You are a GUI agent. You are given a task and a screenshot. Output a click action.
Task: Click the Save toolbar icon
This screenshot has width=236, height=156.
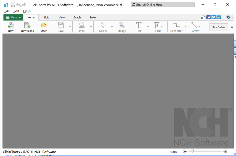coord(61,25)
